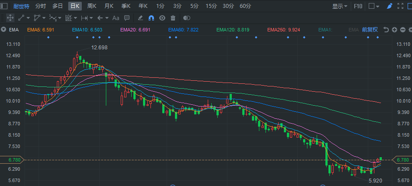Select the line segment drawing tool
The width and height of the screenshot is (412, 186).
point(21,18)
